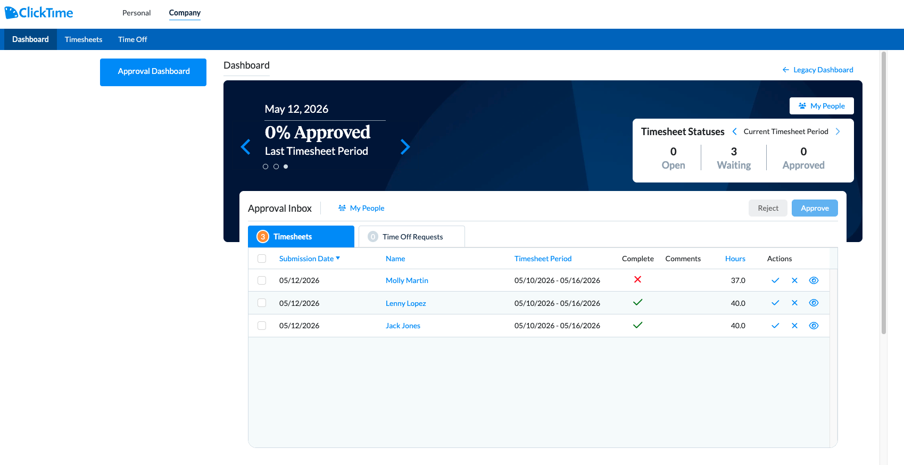Check the checkbox for Jack Jones's row
Screen dimensions: 904x465
point(262,326)
